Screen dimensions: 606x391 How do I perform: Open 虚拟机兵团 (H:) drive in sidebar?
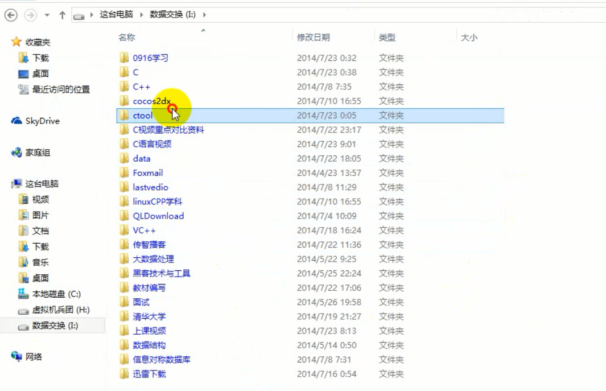pyautogui.click(x=61, y=310)
